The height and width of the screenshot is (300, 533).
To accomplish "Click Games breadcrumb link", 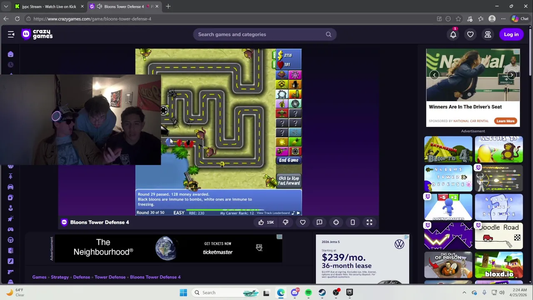I will point(39,277).
